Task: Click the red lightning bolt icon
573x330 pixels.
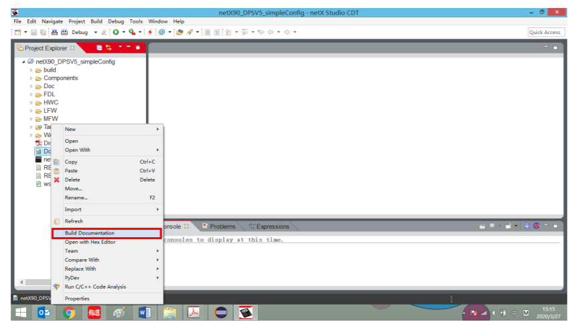Action: coord(150,32)
